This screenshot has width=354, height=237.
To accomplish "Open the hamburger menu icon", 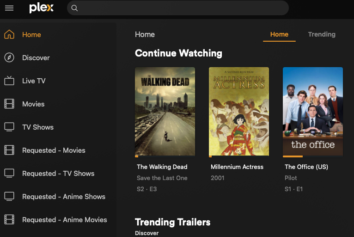I will pyautogui.click(x=9, y=8).
